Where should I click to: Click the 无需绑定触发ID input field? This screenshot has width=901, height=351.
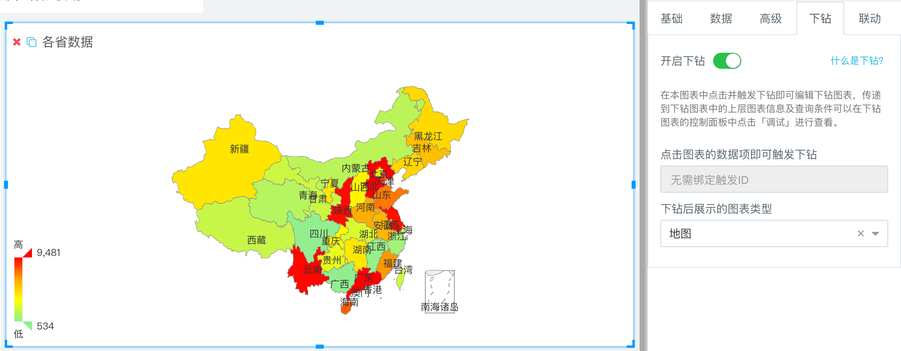(774, 179)
